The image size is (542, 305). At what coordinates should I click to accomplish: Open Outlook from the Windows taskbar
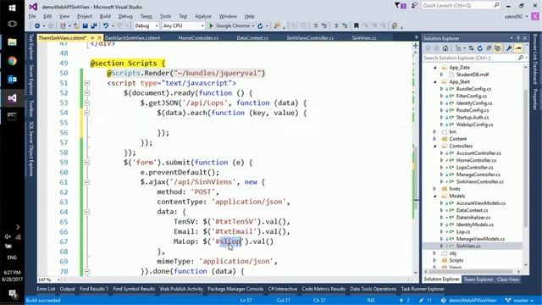[12, 80]
